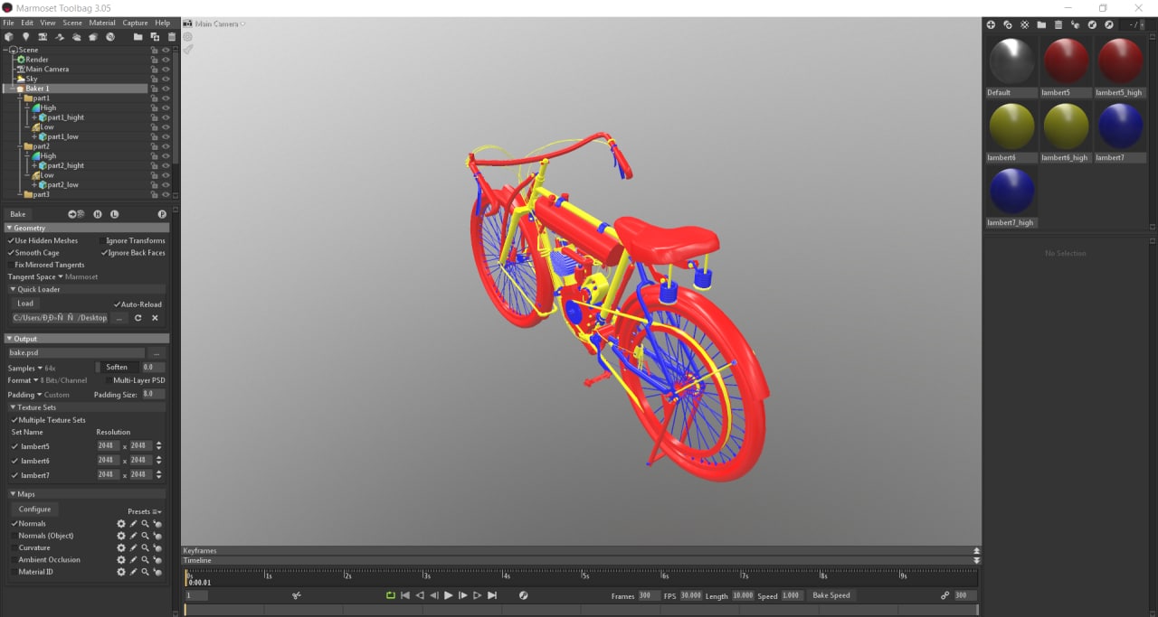Click Bake Speed button in timeline
Viewport: 1158px width, 617px height.
tap(831, 595)
